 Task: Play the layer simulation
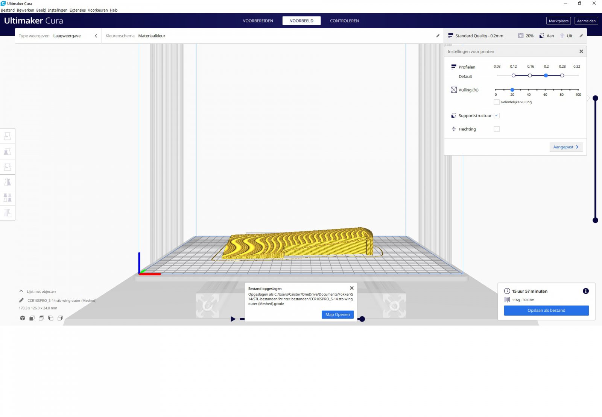click(x=233, y=319)
